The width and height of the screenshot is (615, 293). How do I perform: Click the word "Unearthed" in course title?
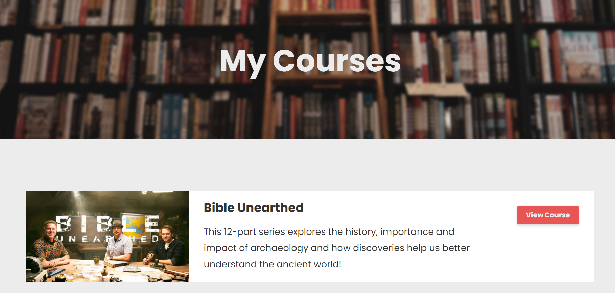click(x=270, y=207)
